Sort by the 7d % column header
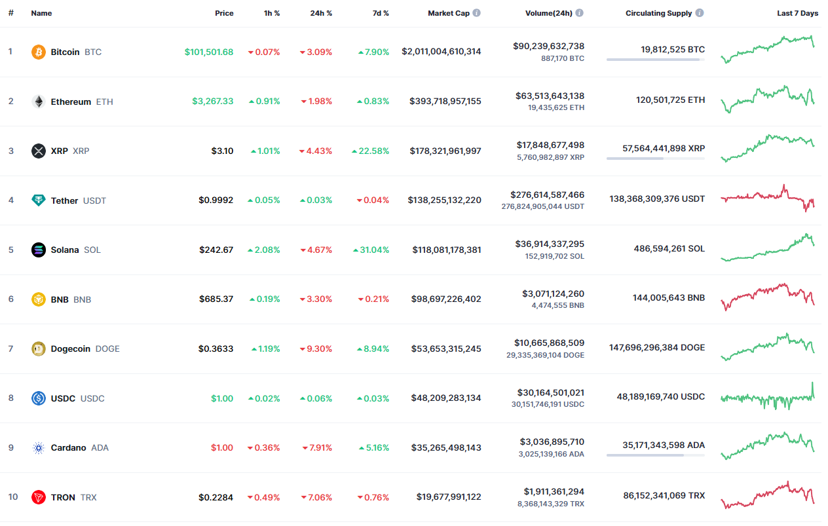The width and height of the screenshot is (828, 526). pos(381,13)
